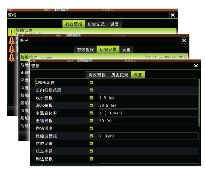Click the bottom orange bell alarm icon

tap(12, 58)
